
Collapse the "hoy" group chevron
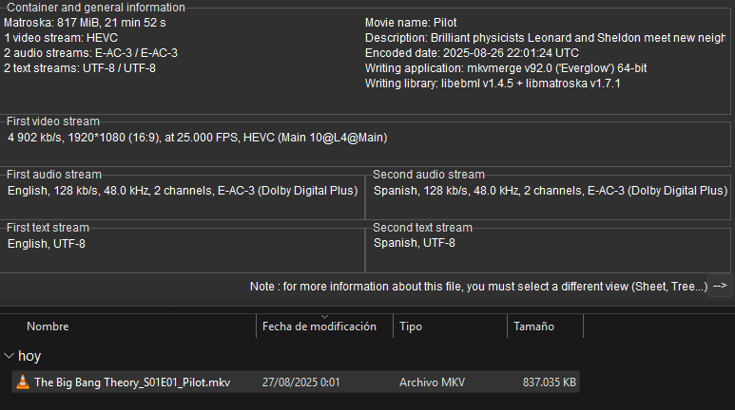pyautogui.click(x=9, y=356)
